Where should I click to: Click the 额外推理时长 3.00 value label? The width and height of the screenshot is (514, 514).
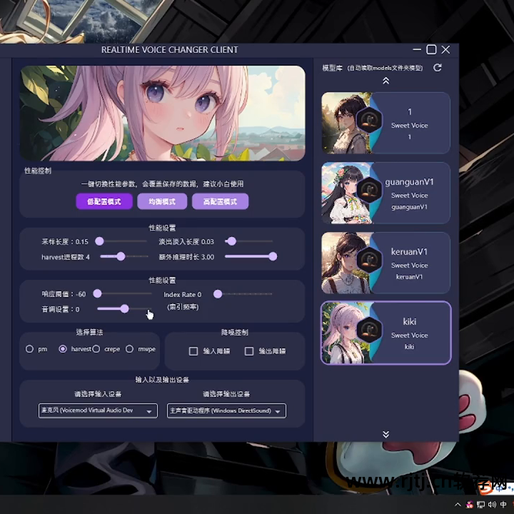pyautogui.click(x=186, y=257)
